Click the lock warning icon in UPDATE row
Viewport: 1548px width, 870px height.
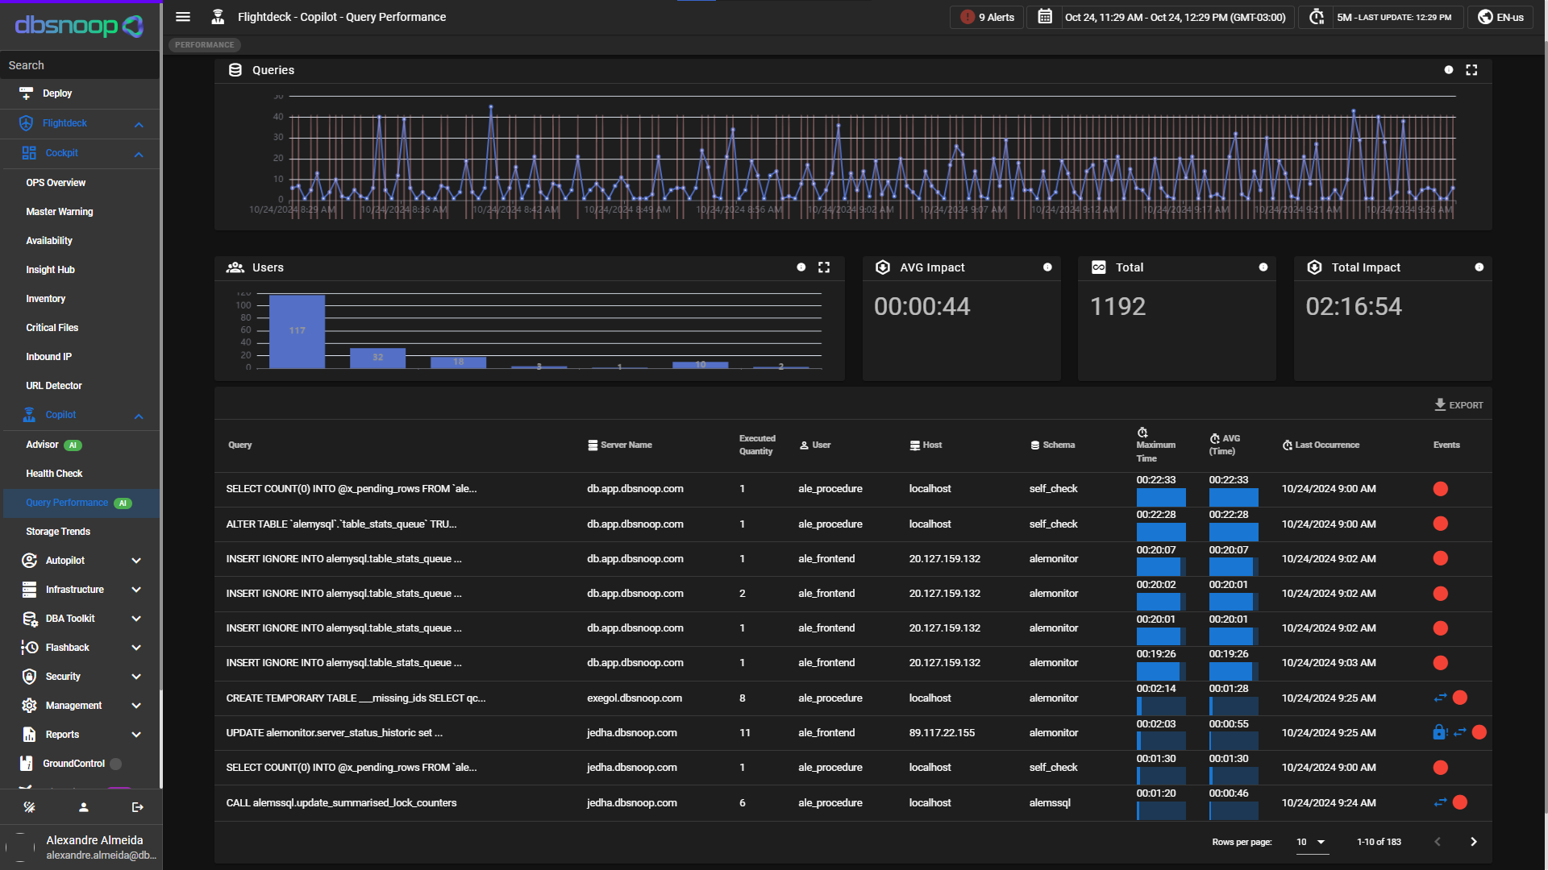[x=1440, y=732]
